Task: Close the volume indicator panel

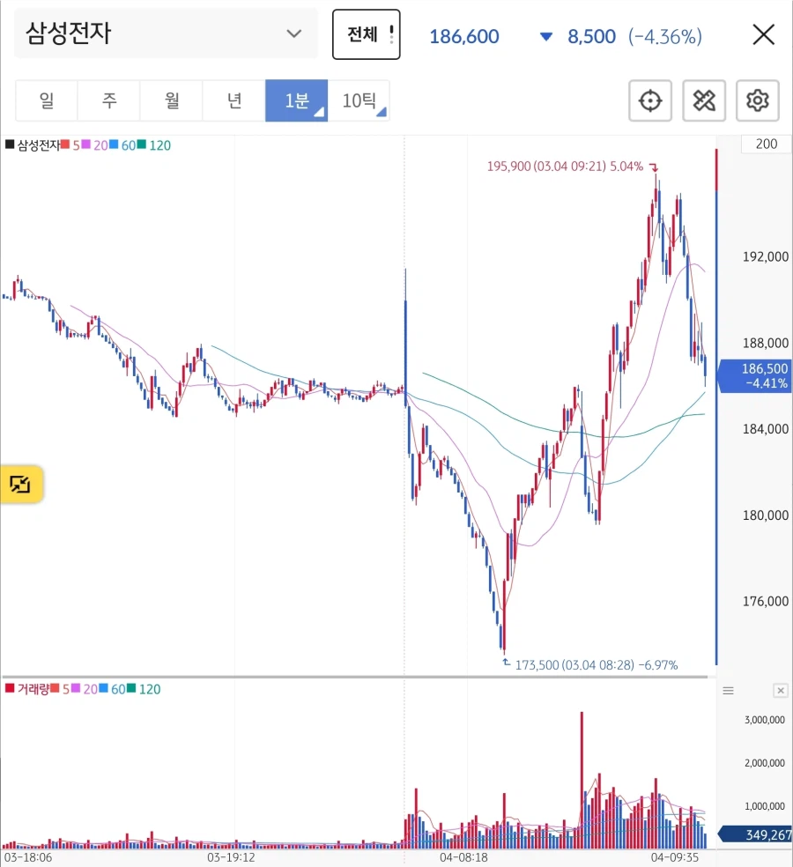Action: click(780, 690)
